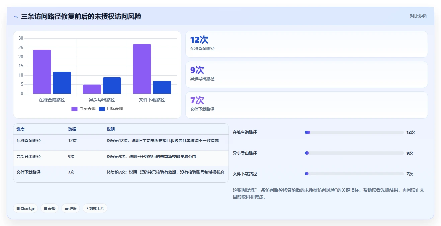
Task: Select the 12次 data card
Action: [x=306, y=44]
